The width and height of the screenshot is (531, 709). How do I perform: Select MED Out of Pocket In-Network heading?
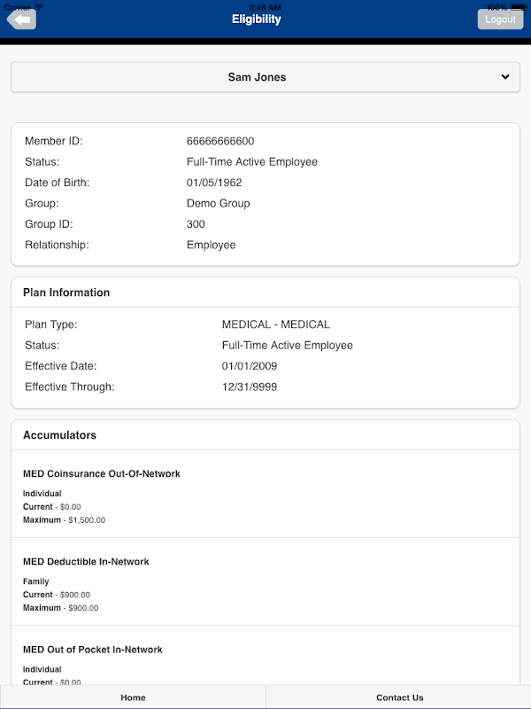93,650
